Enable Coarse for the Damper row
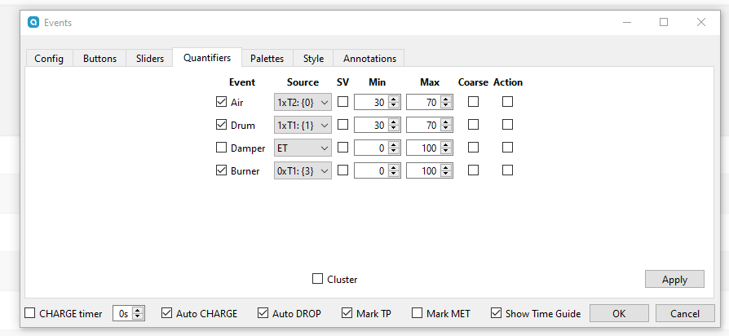This screenshot has height=336, width=729. tap(473, 148)
